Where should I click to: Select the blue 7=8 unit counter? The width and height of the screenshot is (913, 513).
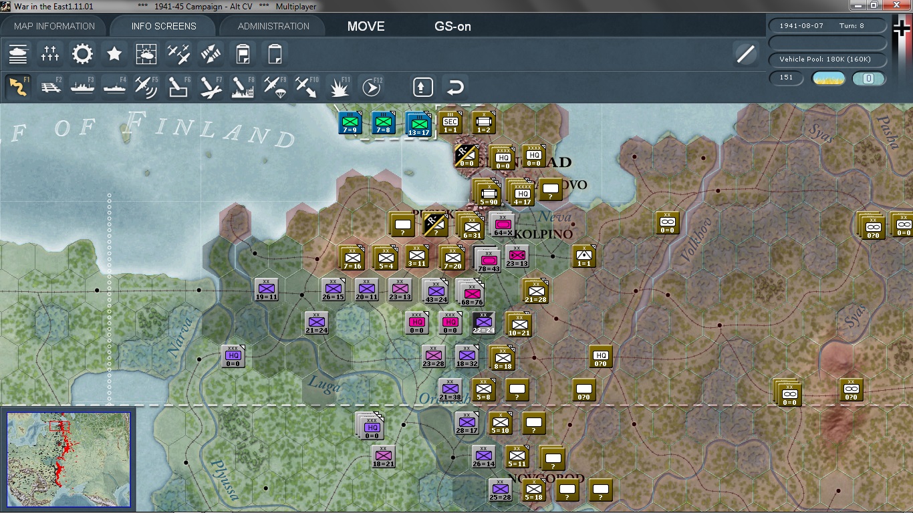point(384,123)
